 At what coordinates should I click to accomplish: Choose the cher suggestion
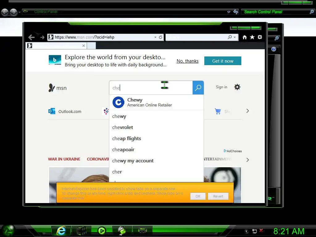point(156,172)
